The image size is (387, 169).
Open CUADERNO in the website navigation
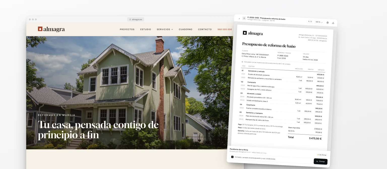[186, 29]
